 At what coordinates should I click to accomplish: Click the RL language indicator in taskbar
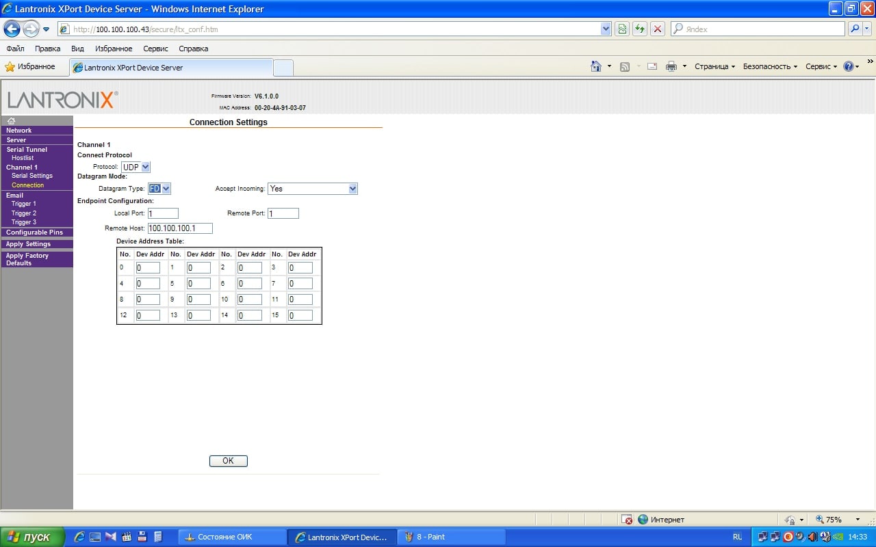point(737,537)
